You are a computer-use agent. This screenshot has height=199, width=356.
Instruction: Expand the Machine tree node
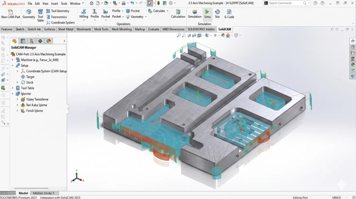point(13,60)
